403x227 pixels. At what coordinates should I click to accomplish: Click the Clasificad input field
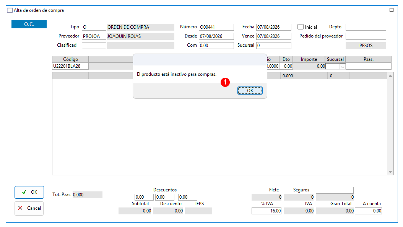pos(94,46)
